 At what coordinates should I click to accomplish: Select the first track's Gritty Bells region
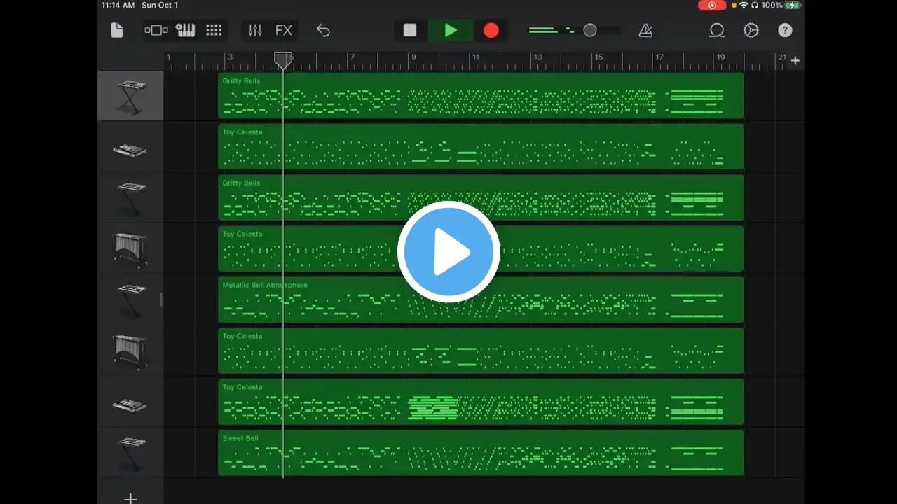[x=481, y=96]
